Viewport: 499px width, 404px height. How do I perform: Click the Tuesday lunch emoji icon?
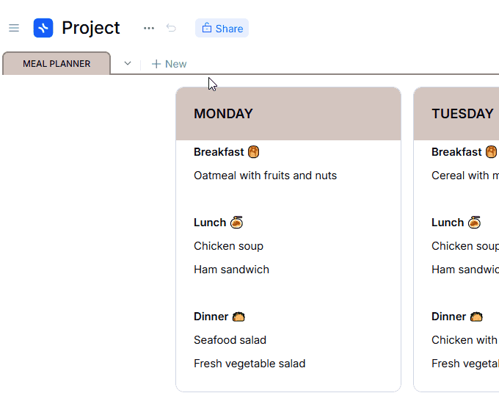474,223
